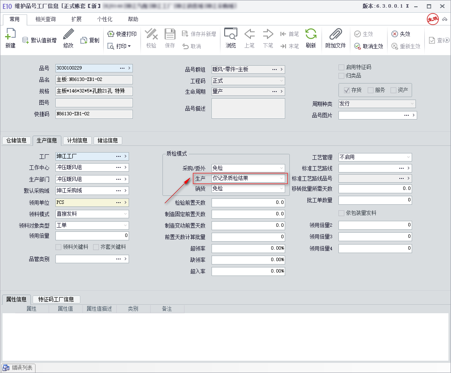This screenshot has height=373, width=451.
Task: Toggle the 存货 checkbox
Action: tap(347, 90)
